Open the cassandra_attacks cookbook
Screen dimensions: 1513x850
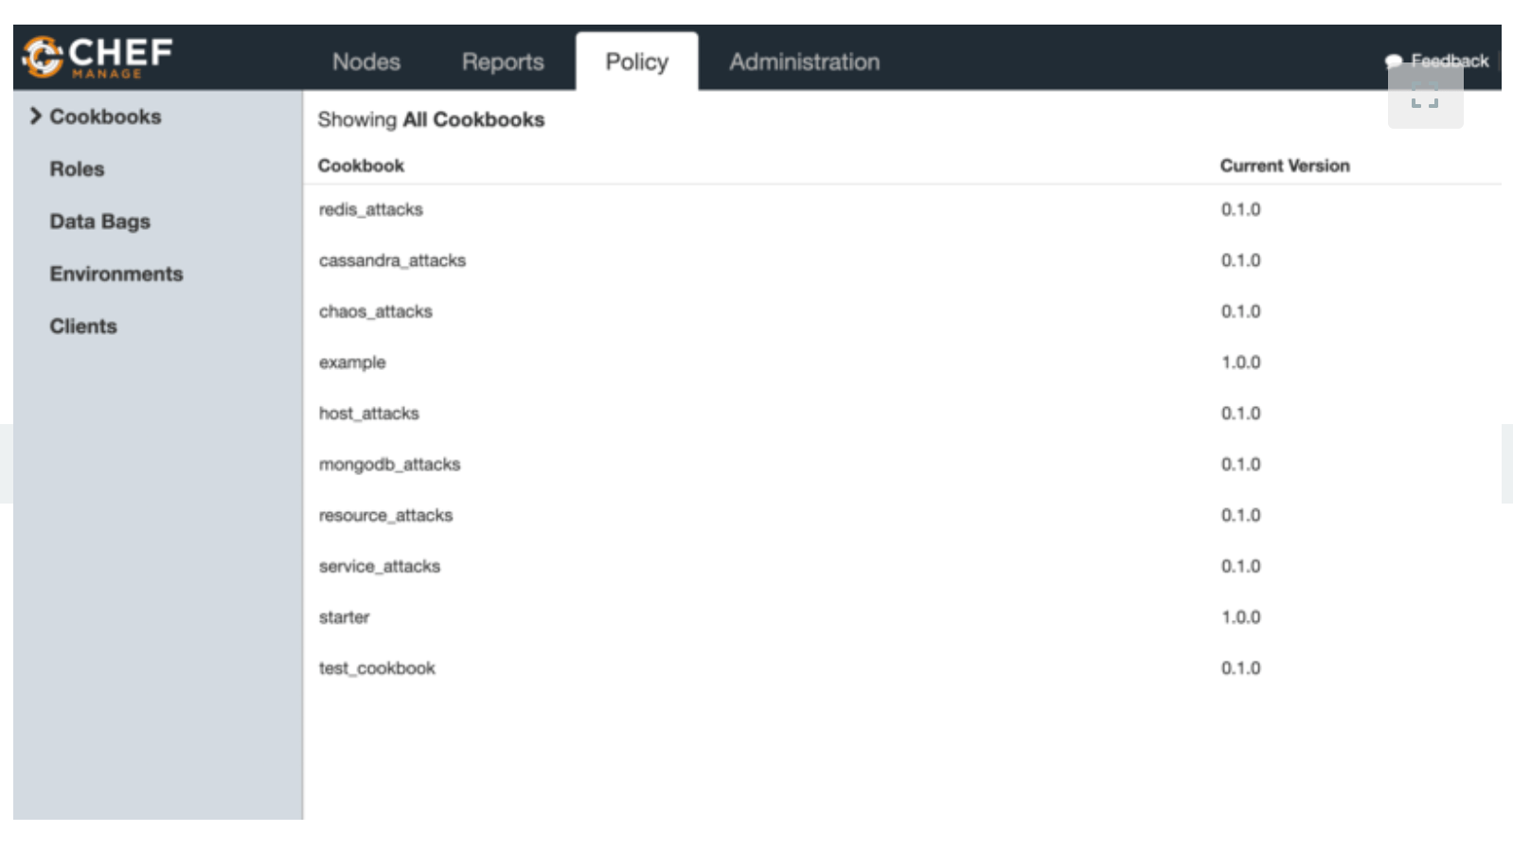click(392, 260)
